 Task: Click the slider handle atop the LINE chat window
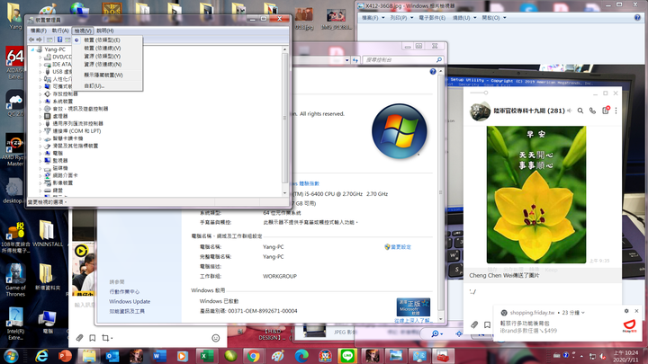point(486,93)
